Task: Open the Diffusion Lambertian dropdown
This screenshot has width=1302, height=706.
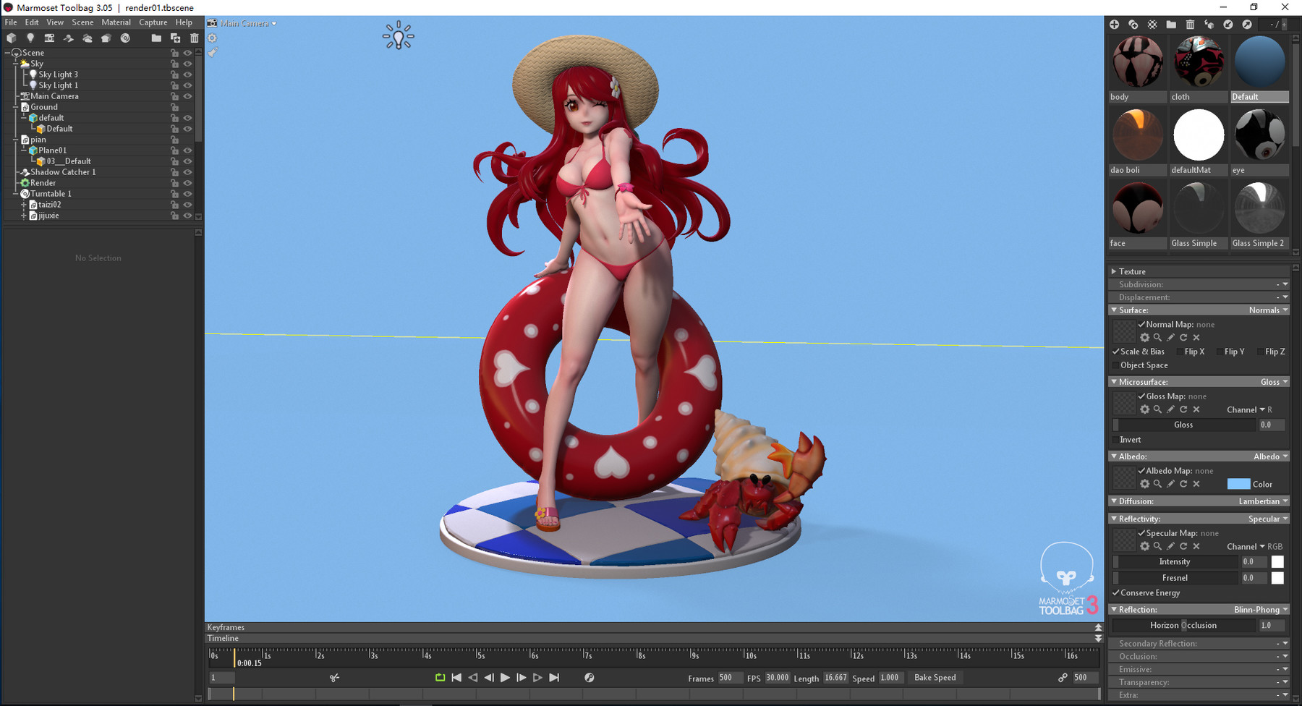Action: click(x=1262, y=501)
